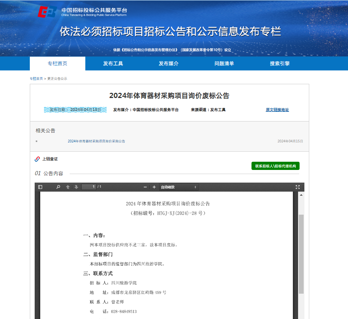The height and width of the screenshot is (319, 348).
Task: Open the 自动缩放 zoom dropdown
Action: 179,187
